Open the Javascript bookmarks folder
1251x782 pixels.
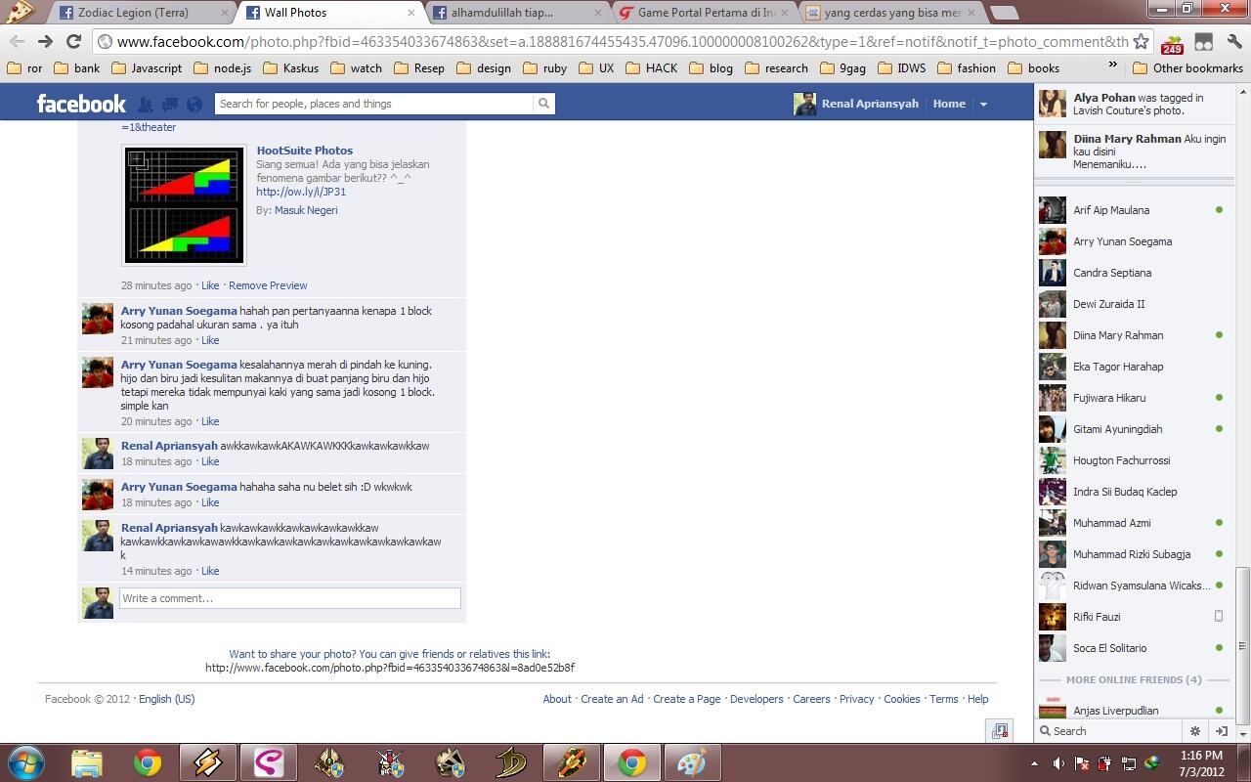tap(147, 68)
